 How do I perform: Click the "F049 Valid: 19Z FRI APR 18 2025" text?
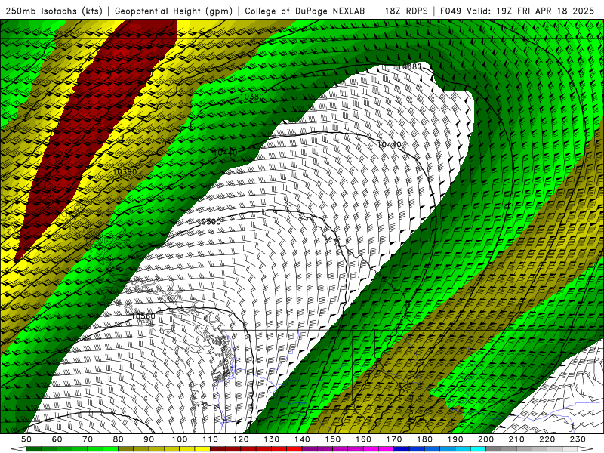point(517,11)
